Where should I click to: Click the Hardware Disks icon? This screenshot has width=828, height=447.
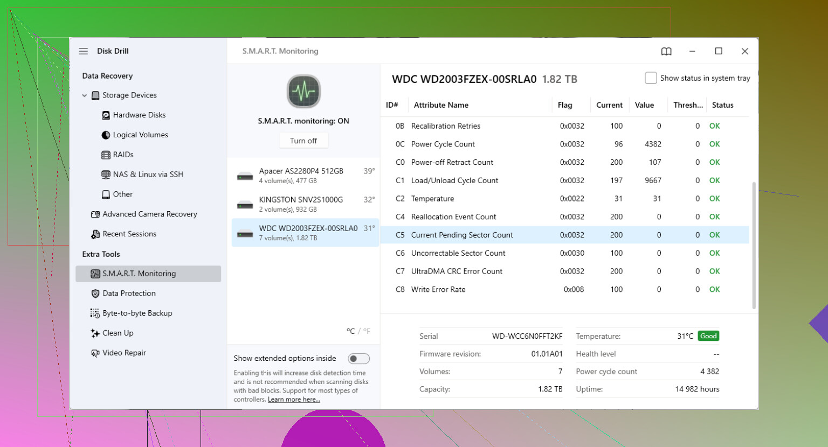point(106,115)
